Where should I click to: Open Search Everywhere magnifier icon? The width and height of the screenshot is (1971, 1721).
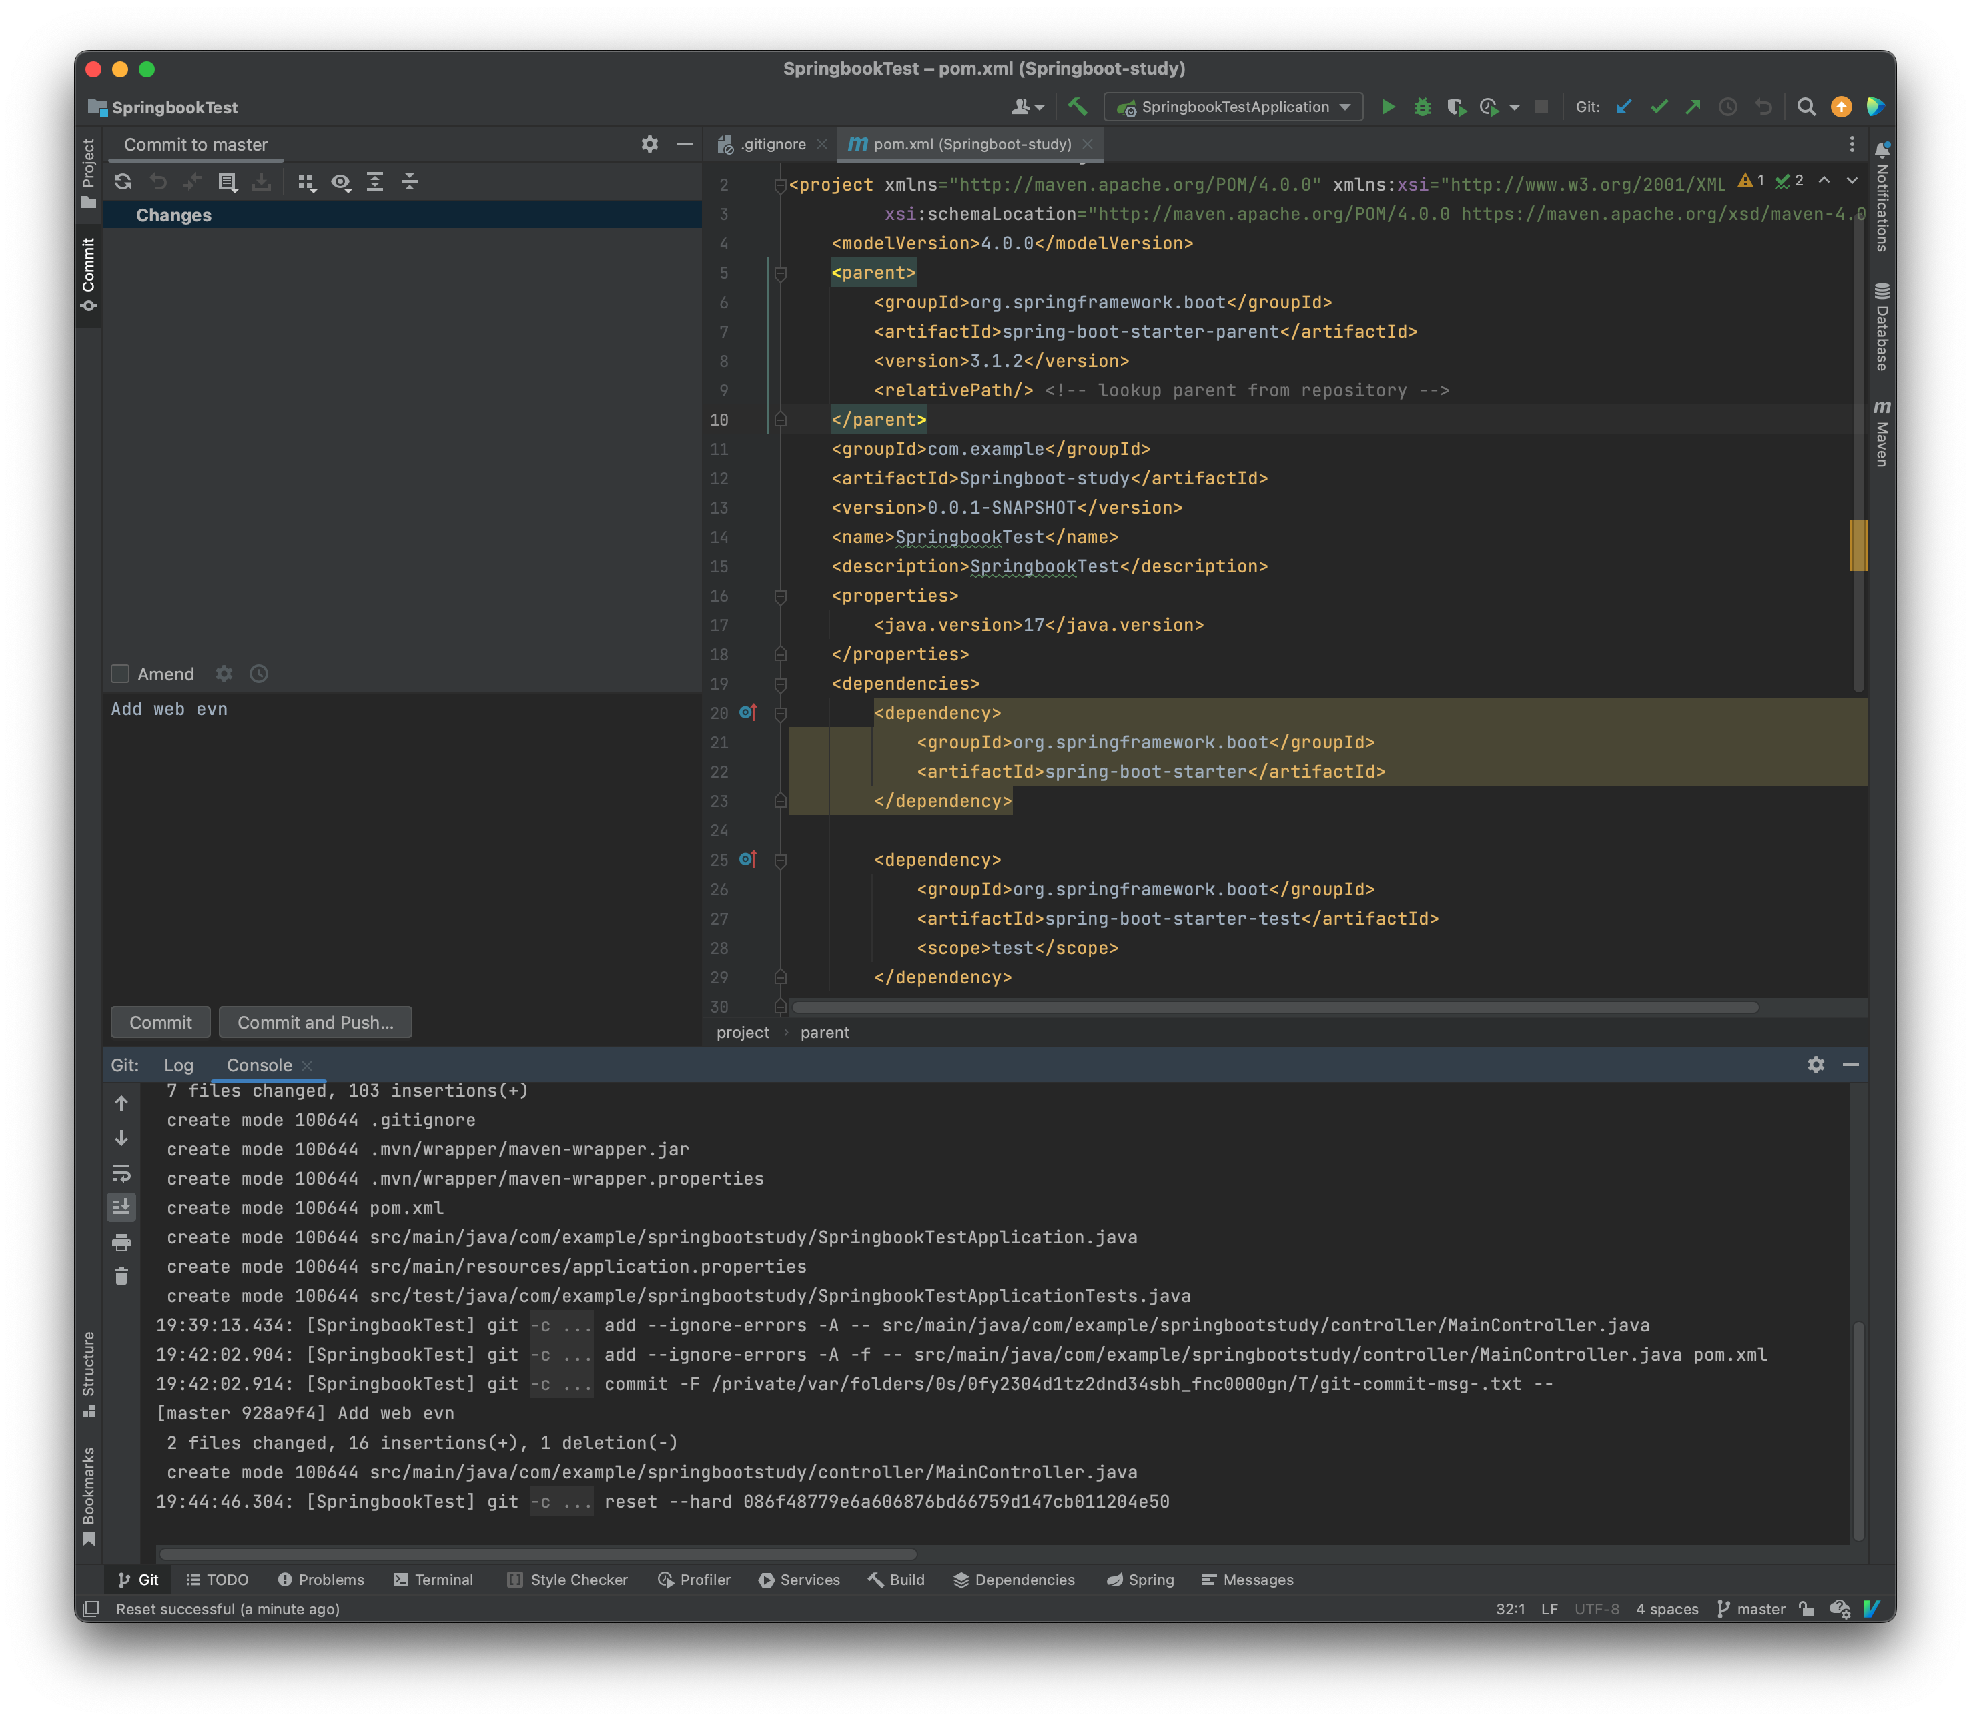tap(1806, 107)
